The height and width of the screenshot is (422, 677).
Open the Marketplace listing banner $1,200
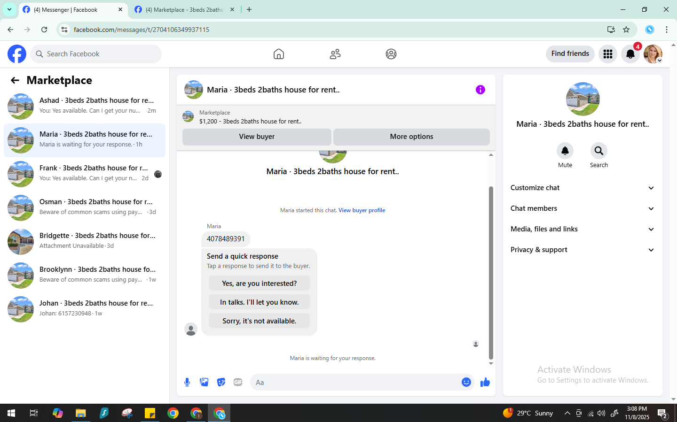tap(336, 117)
